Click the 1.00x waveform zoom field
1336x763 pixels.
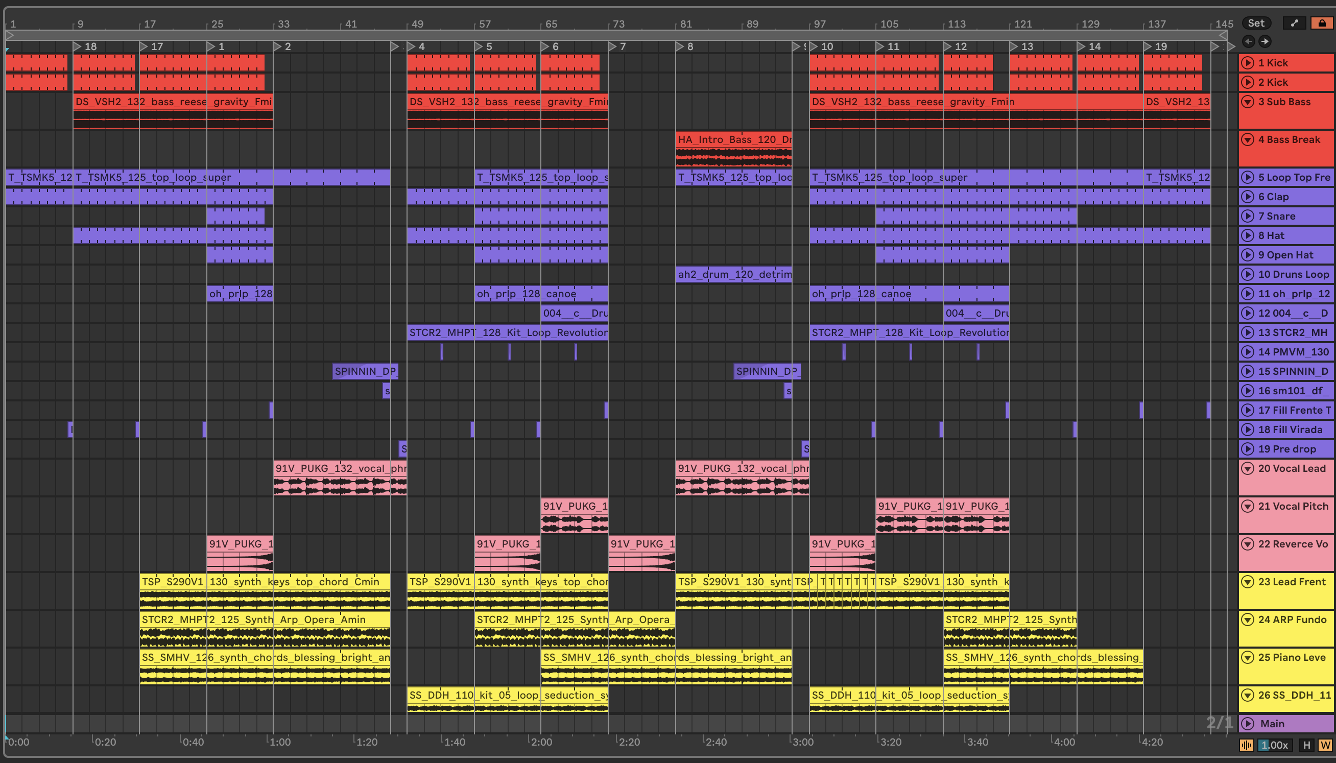(x=1275, y=745)
